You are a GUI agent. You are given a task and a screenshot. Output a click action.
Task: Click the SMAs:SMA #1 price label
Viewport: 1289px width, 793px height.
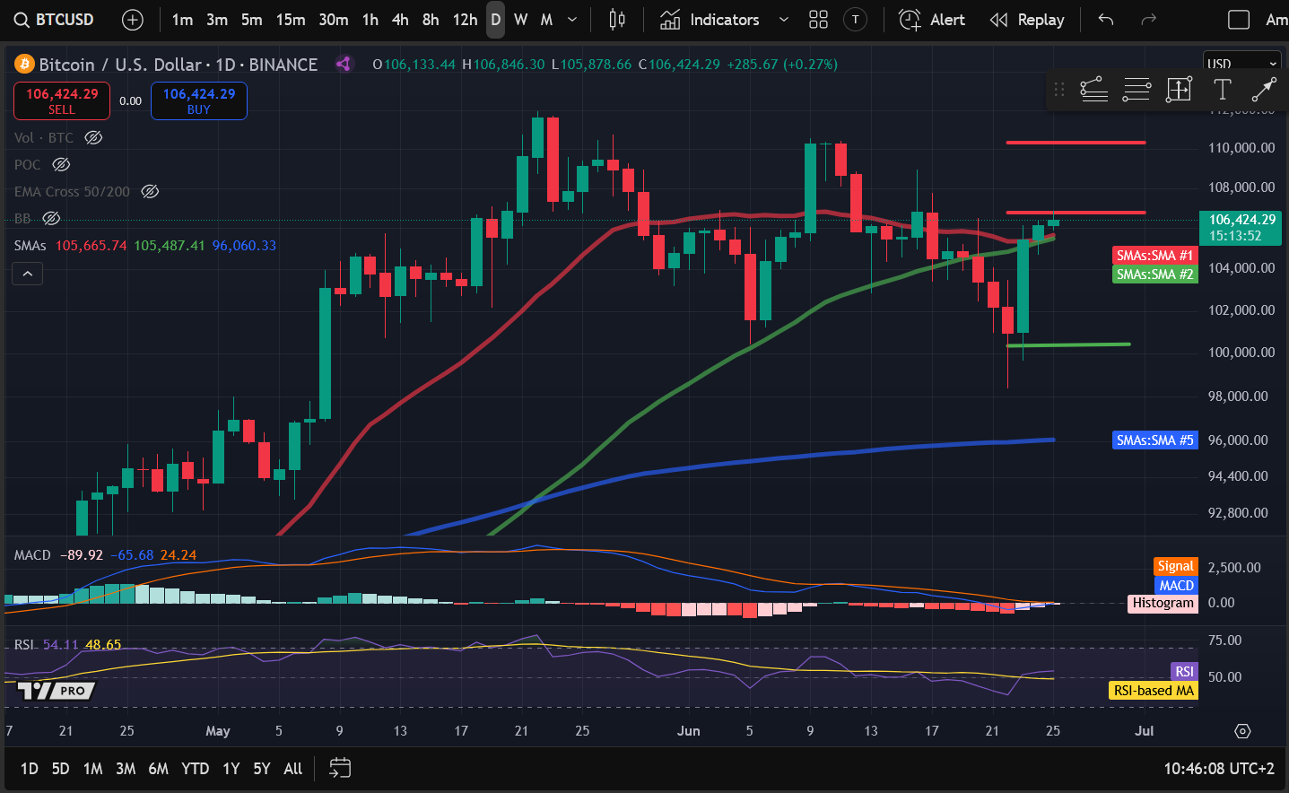pos(1154,256)
